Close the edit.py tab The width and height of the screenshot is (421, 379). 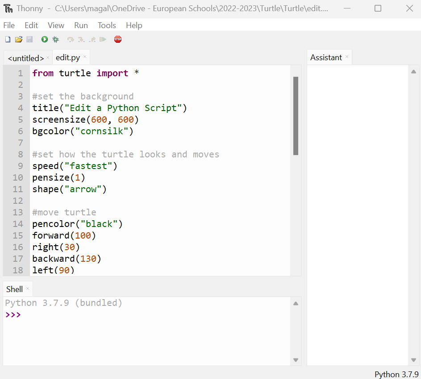[85, 57]
